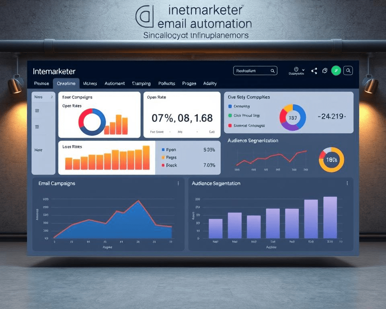The height and width of the screenshot is (309, 386).
Task: Click the green legend swatch in Ove Sely Compgilies
Action: (x=230, y=115)
